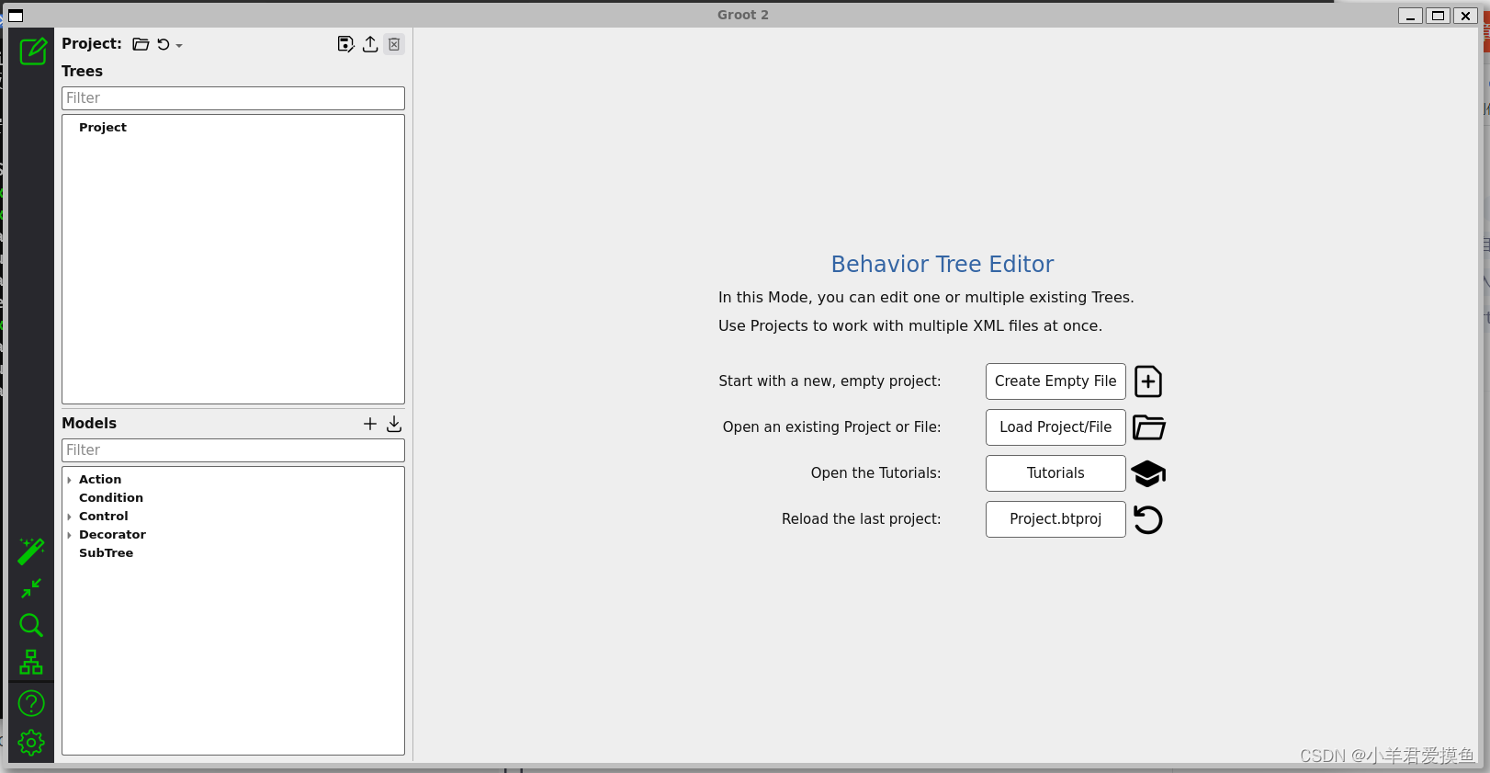Click the Create Empty File button
This screenshot has width=1490, height=773.
pos(1055,381)
